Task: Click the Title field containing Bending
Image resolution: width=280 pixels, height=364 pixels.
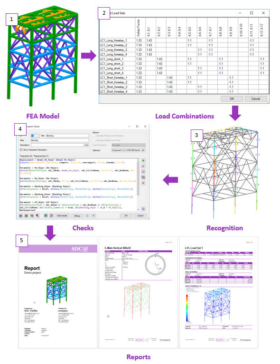Action: click(67, 136)
